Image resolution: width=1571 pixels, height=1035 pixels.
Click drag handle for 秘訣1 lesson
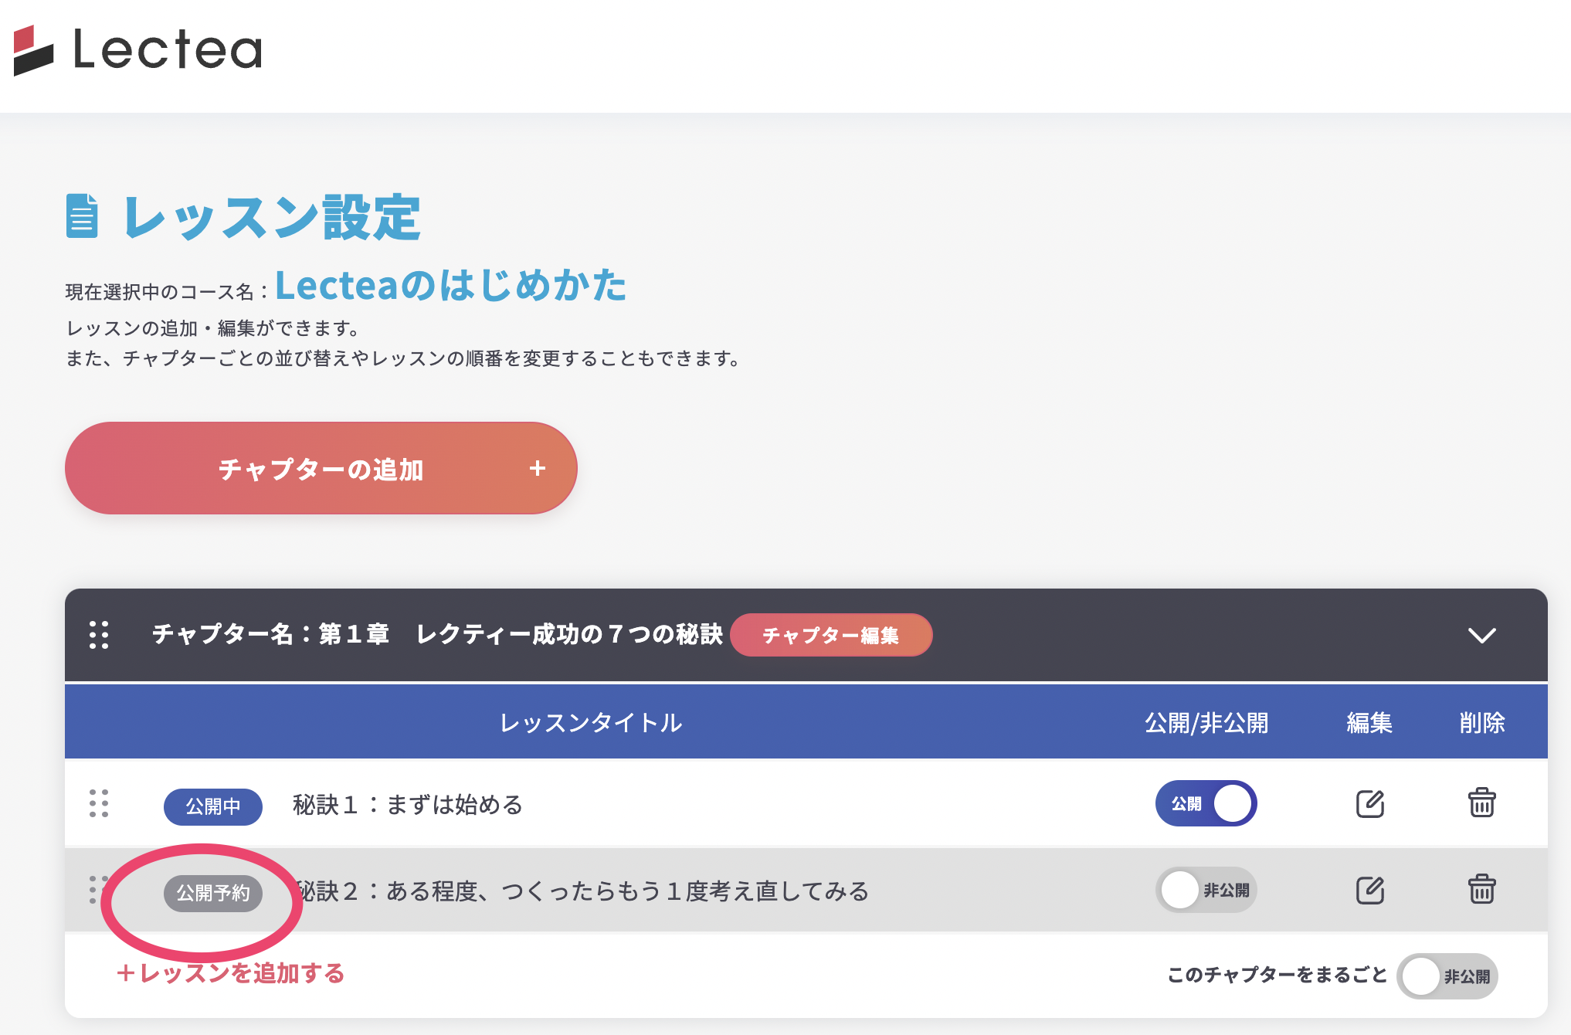point(99,803)
